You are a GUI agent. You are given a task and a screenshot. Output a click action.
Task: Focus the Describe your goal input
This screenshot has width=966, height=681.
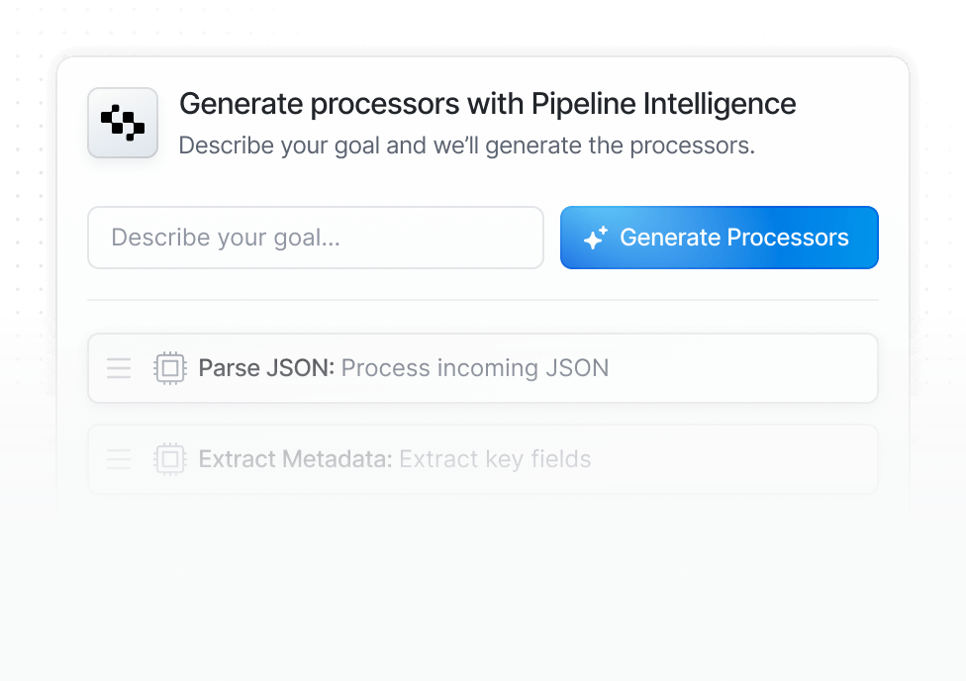coord(315,238)
